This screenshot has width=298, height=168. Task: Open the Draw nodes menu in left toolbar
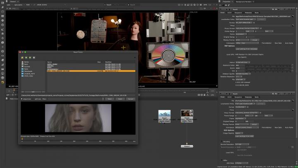coord(2,7)
